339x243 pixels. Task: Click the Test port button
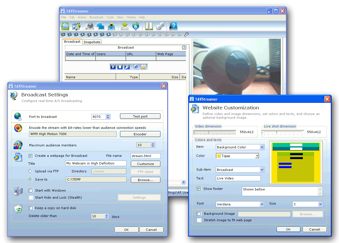click(140, 116)
